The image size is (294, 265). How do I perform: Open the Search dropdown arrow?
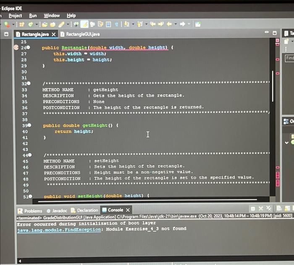pos(68,24)
